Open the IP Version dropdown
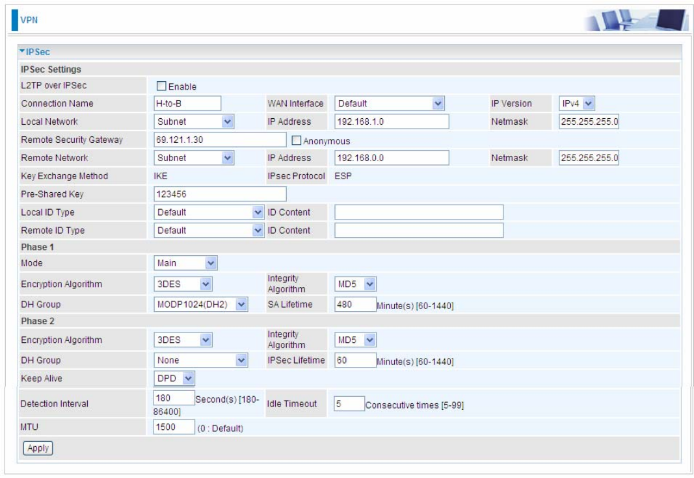The image size is (694, 478). [x=576, y=103]
